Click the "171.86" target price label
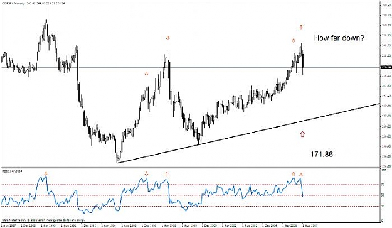392x228 pixels. [322, 154]
